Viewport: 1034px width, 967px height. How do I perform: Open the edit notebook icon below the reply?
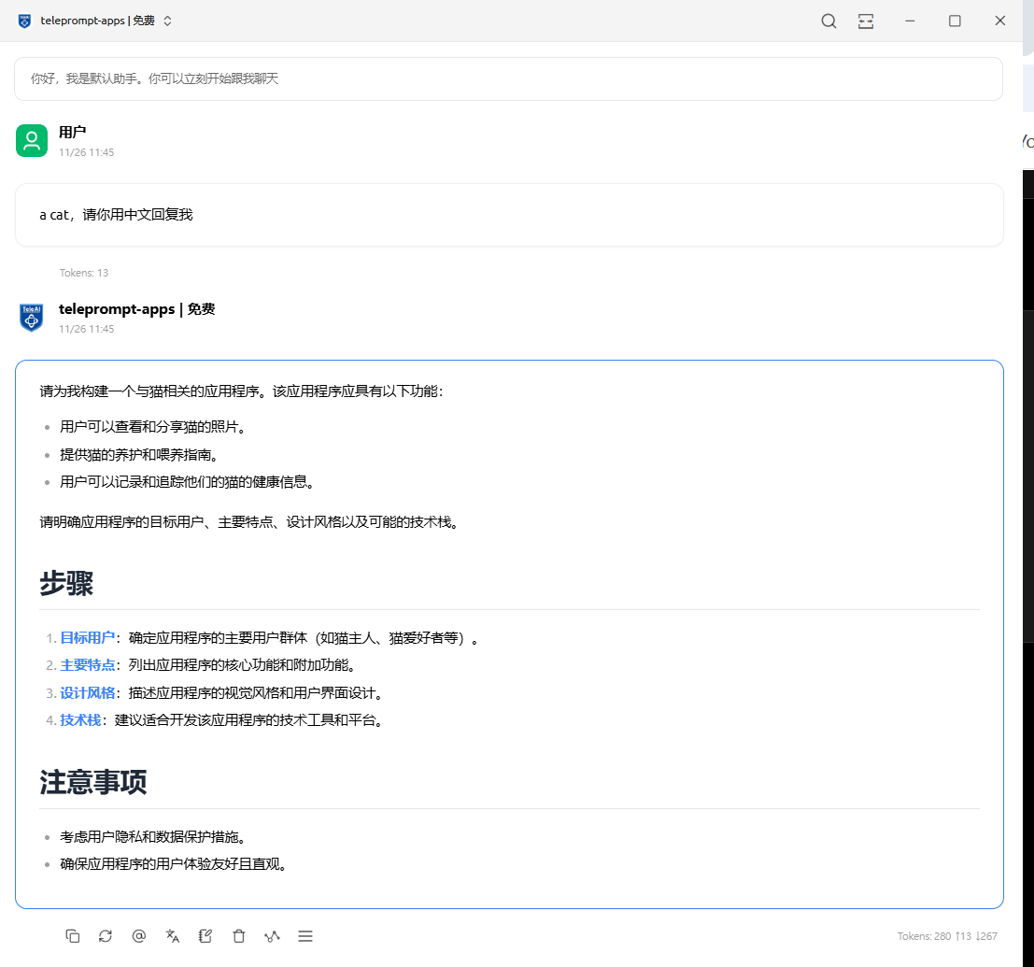tap(205, 936)
